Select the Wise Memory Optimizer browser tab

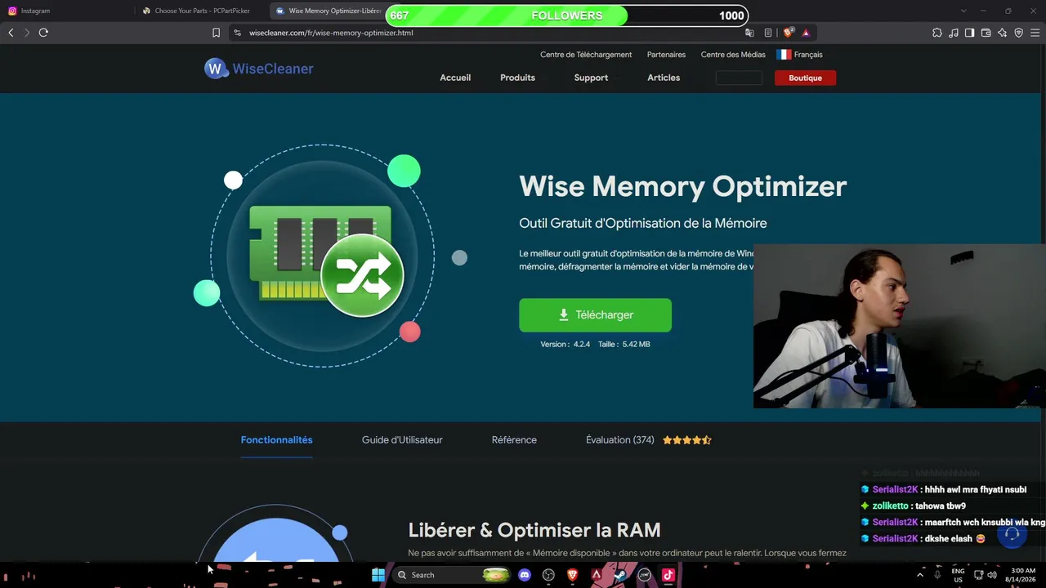point(328,11)
